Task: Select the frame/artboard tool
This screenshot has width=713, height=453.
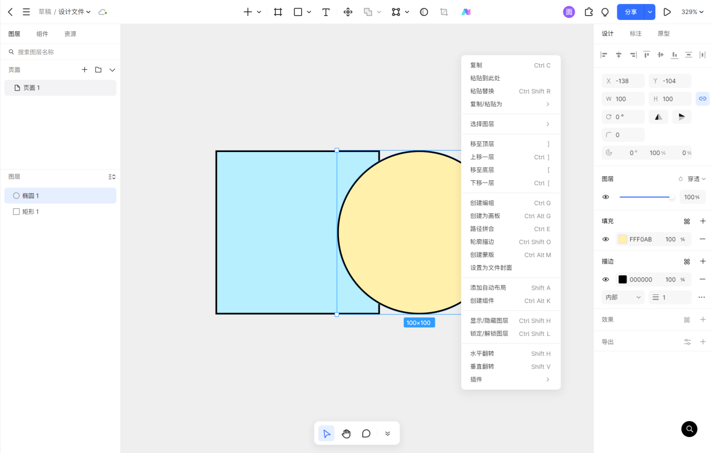Action: 278,12
